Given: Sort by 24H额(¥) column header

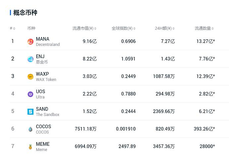Looking at the screenshot, I should point(164,28).
